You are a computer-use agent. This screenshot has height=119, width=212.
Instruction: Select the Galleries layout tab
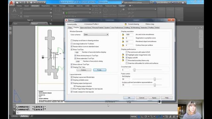[x=24, y=116]
